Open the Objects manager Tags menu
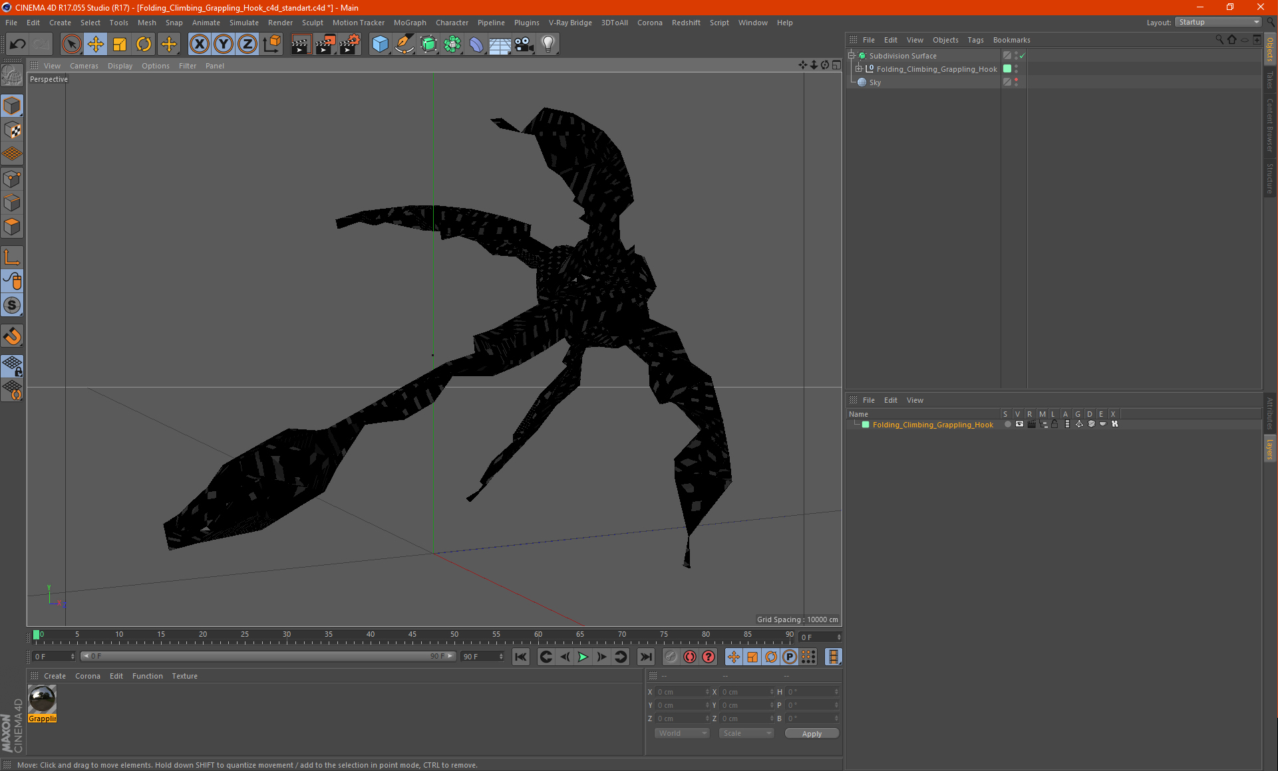The height and width of the screenshot is (771, 1278). pyautogui.click(x=975, y=40)
